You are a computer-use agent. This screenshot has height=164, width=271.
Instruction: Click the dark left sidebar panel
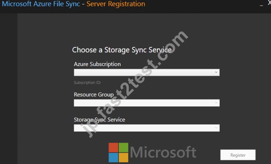[9, 89]
